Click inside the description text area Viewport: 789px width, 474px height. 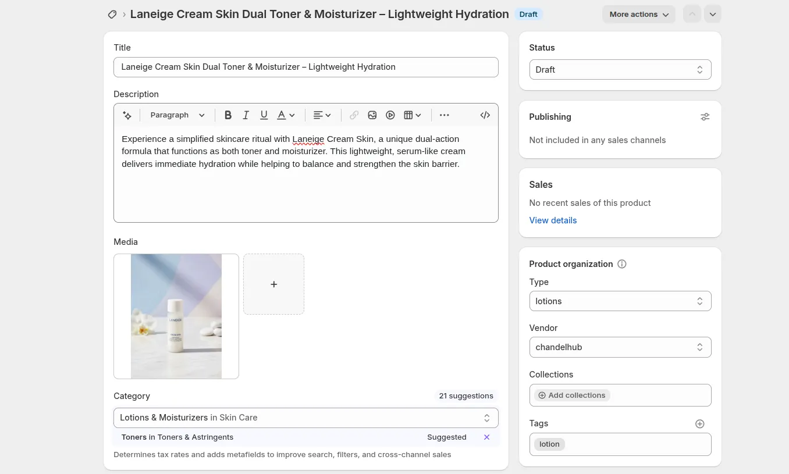point(306,174)
